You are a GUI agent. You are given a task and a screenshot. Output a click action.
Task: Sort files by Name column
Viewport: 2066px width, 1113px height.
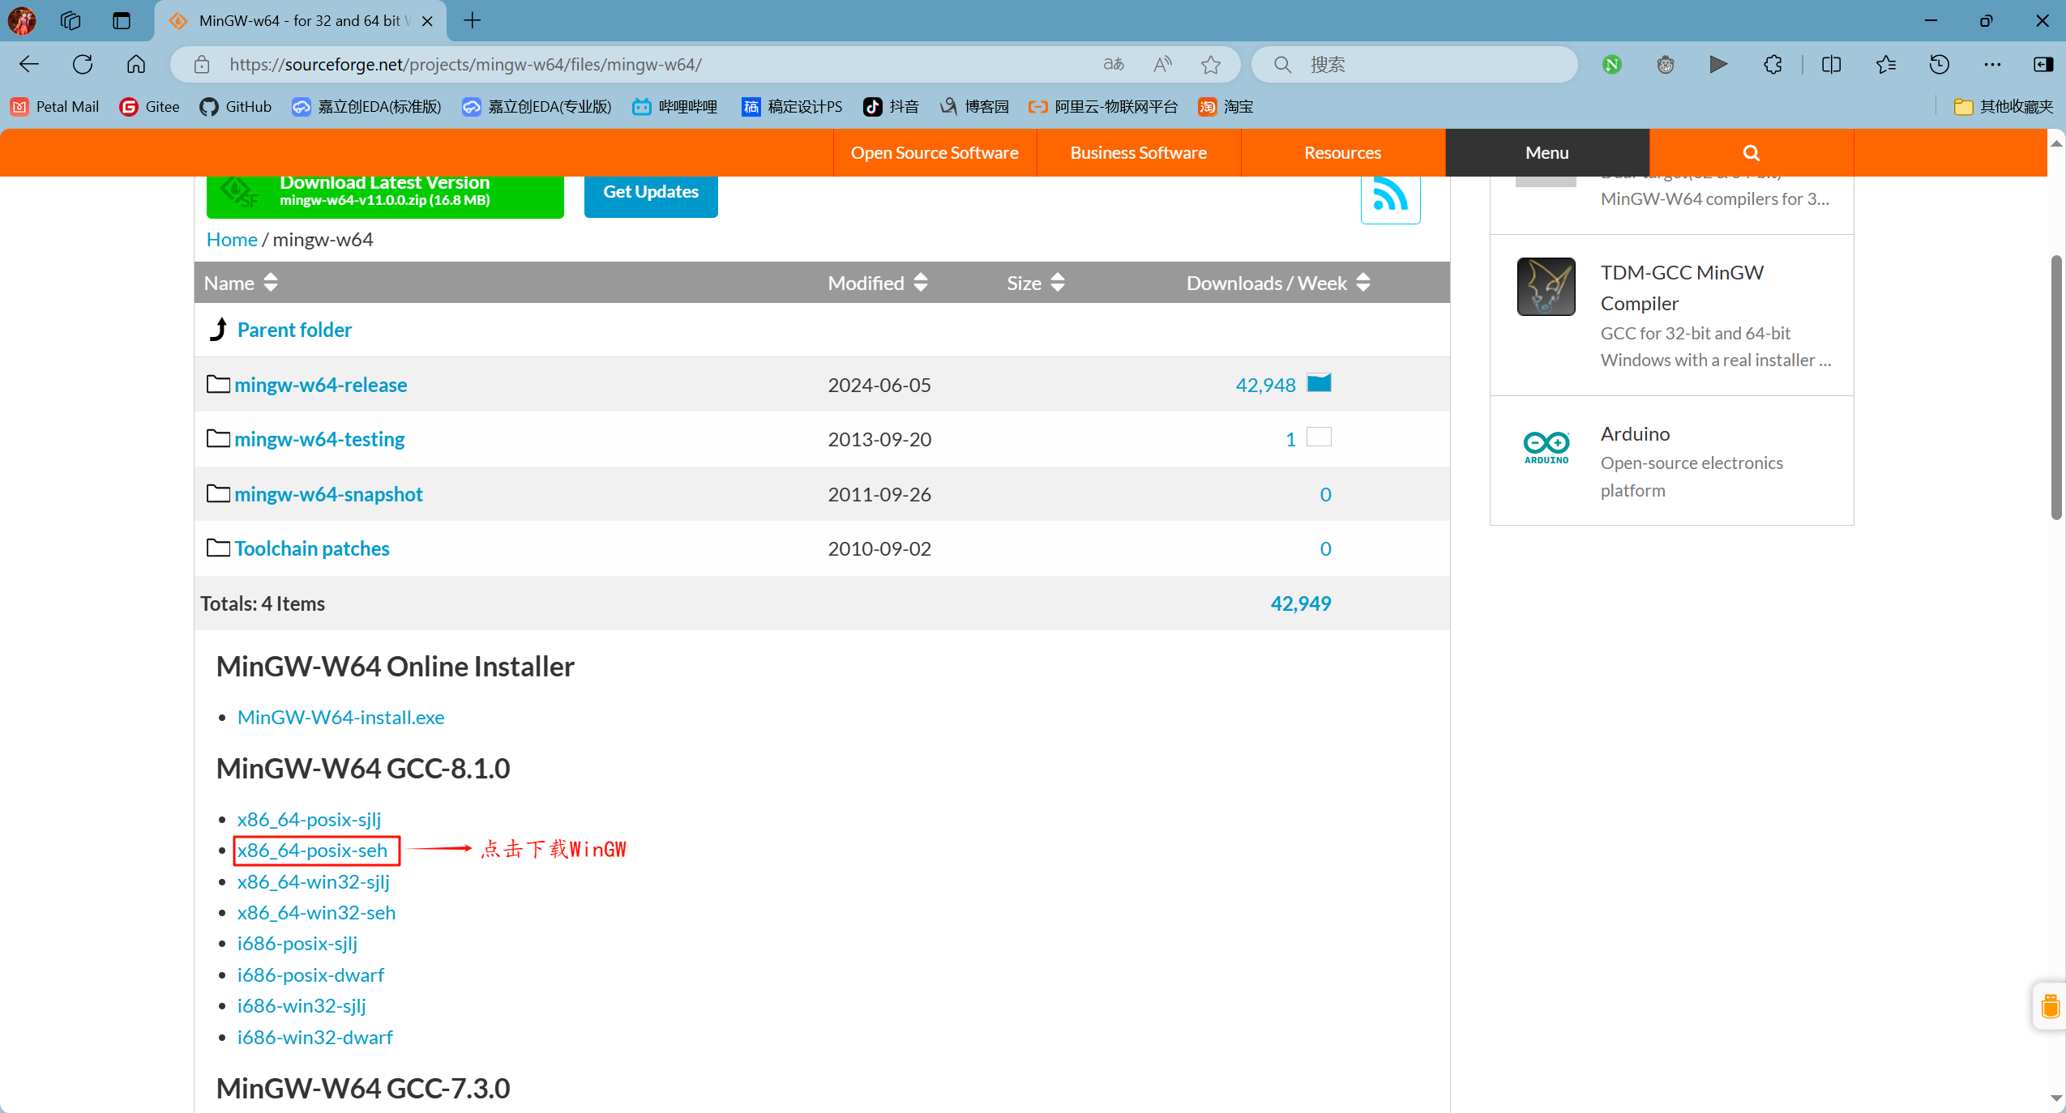tap(241, 283)
